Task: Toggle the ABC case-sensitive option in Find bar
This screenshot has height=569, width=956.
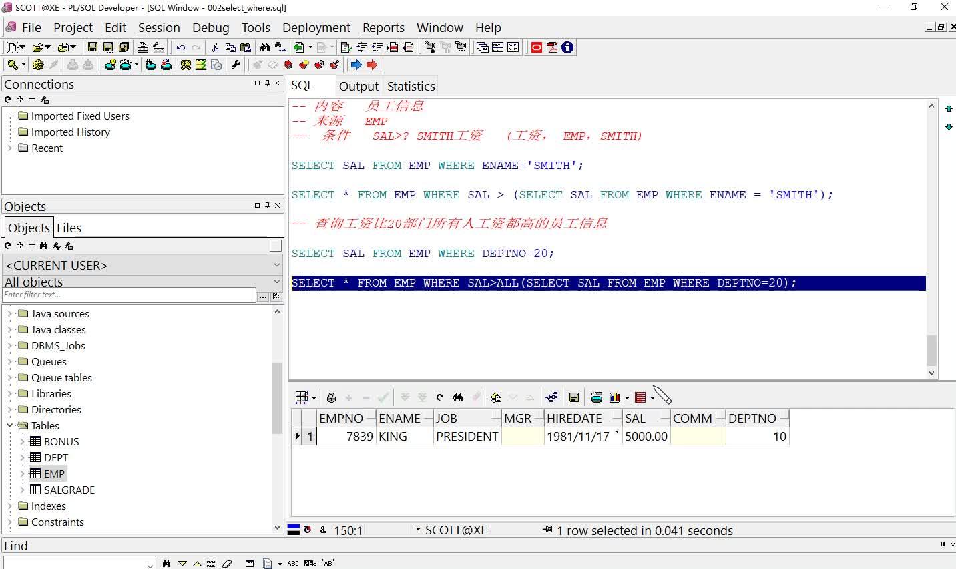Action: click(x=293, y=564)
